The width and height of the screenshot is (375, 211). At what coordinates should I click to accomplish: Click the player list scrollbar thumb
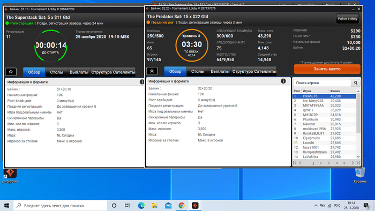coord(358,114)
